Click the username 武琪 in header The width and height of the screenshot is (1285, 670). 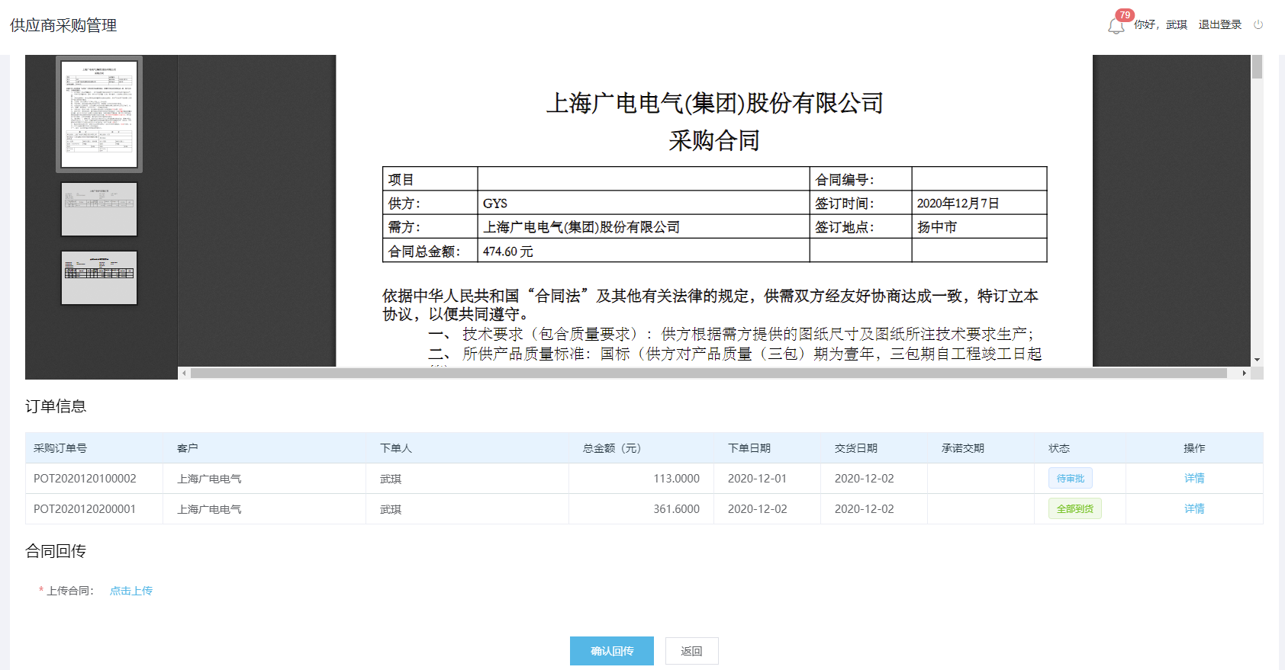1176,24
